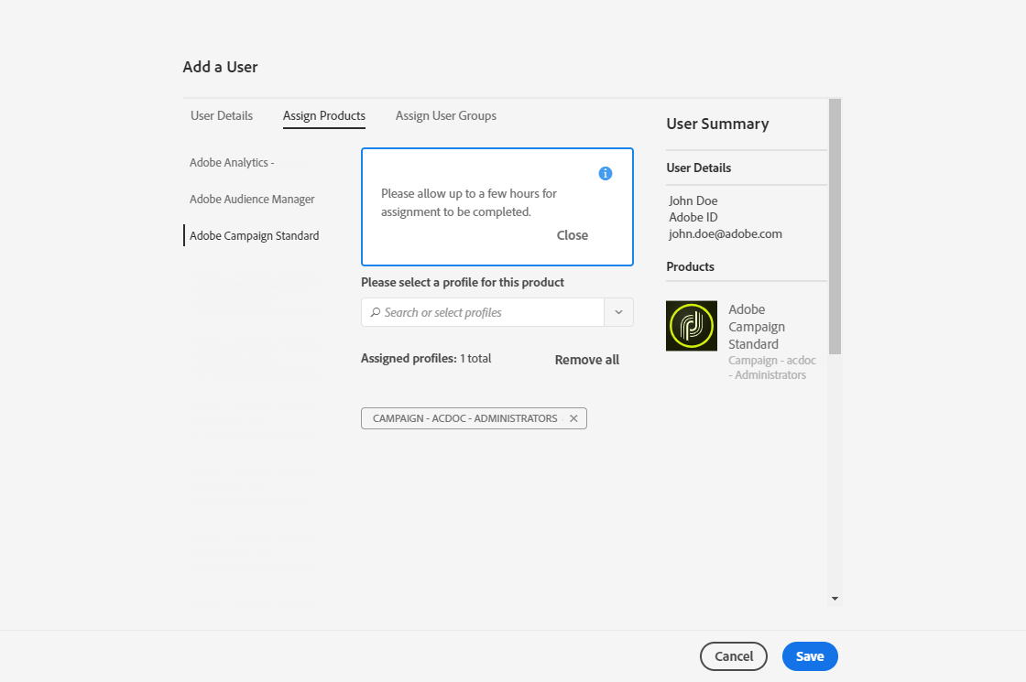The width and height of the screenshot is (1026, 682).
Task: Switch to the User Details tab
Action: (221, 115)
